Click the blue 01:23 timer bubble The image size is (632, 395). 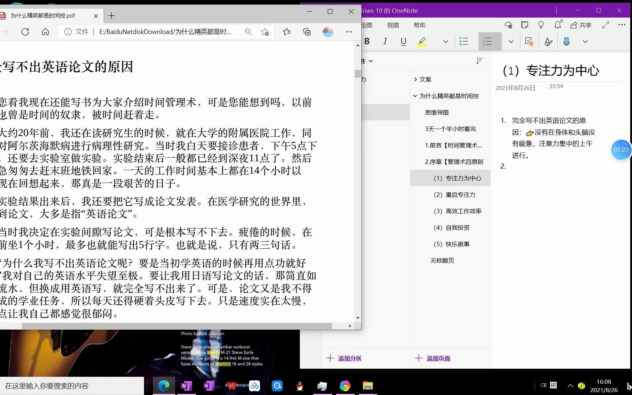pos(621,150)
